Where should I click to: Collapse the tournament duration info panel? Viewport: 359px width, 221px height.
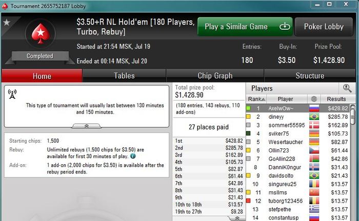[x=86, y=126]
